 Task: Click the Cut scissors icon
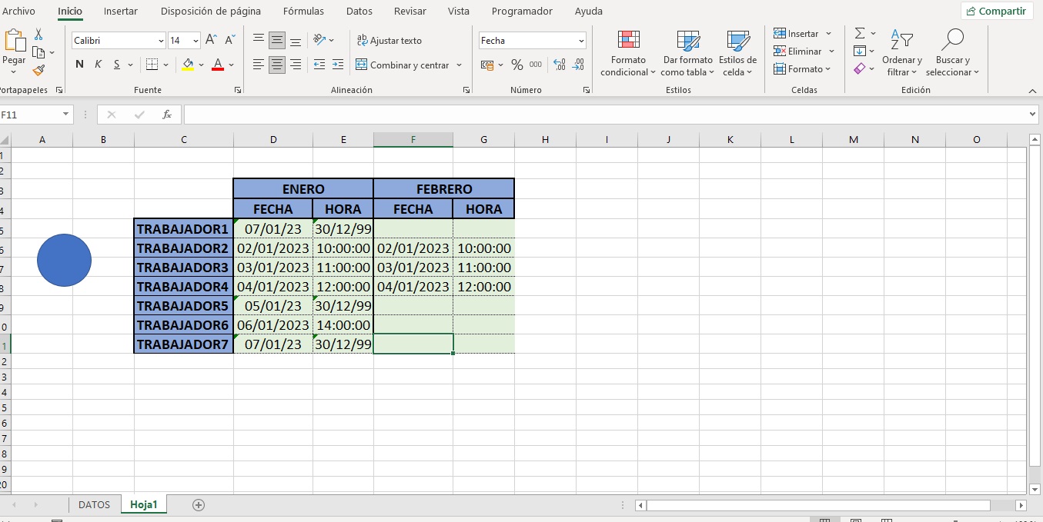pos(38,35)
